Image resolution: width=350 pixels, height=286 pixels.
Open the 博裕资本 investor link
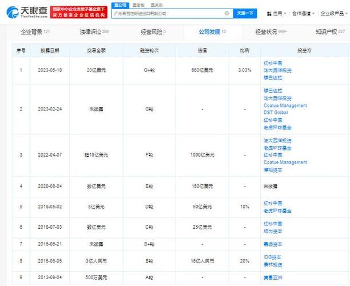(x=273, y=170)
